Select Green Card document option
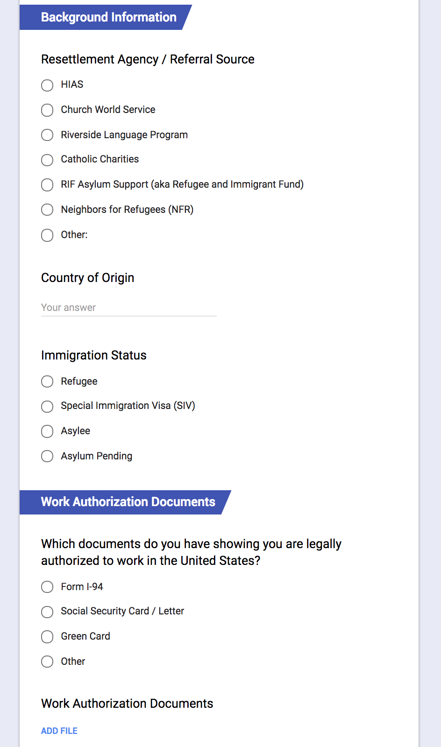The width and height of the screenshot is (441, 747). (47, 637)
